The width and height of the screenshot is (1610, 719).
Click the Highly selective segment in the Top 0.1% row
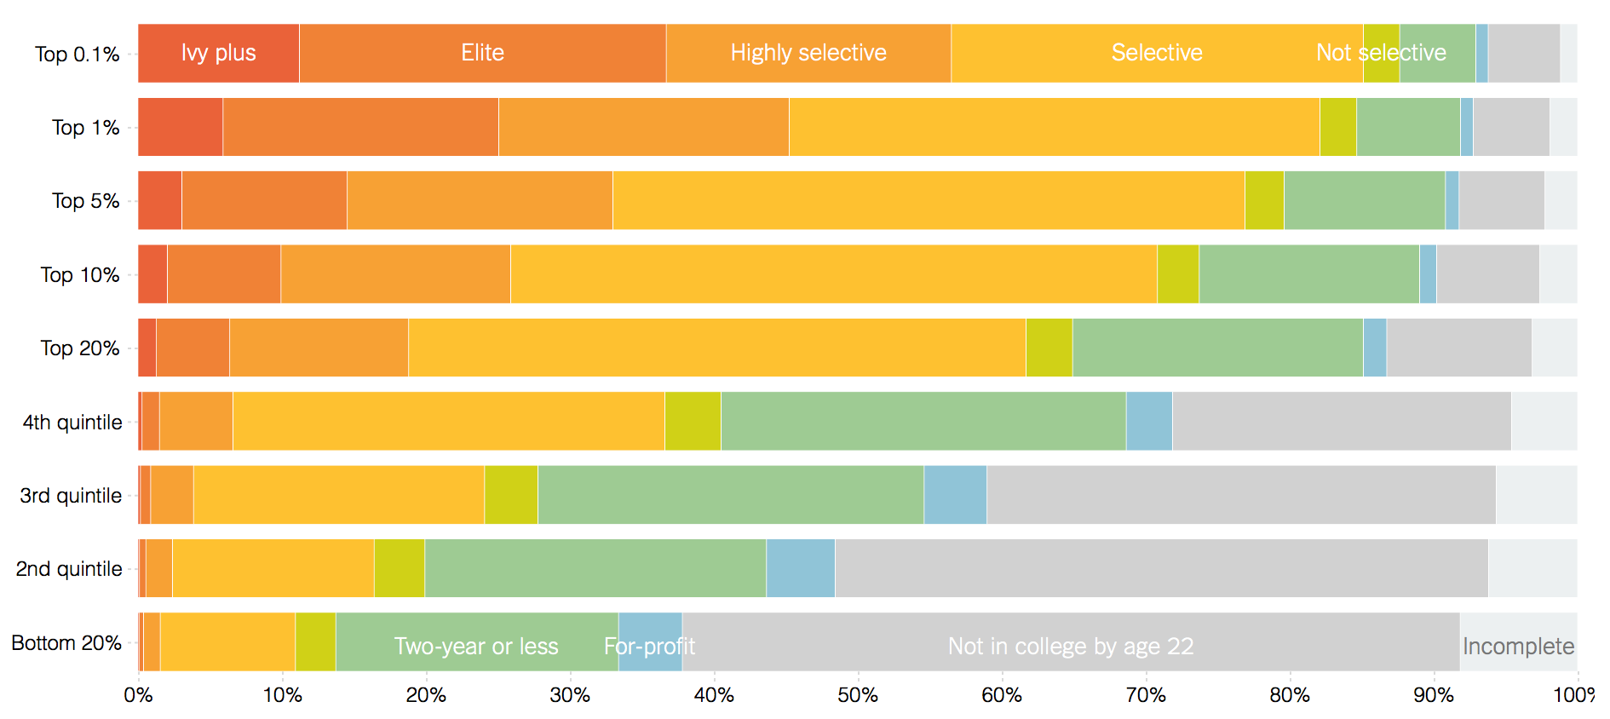coord(808,53)
